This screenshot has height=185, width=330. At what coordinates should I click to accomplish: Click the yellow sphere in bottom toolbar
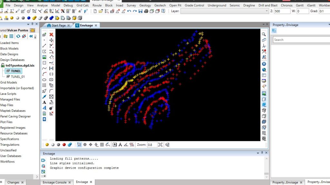47,145
